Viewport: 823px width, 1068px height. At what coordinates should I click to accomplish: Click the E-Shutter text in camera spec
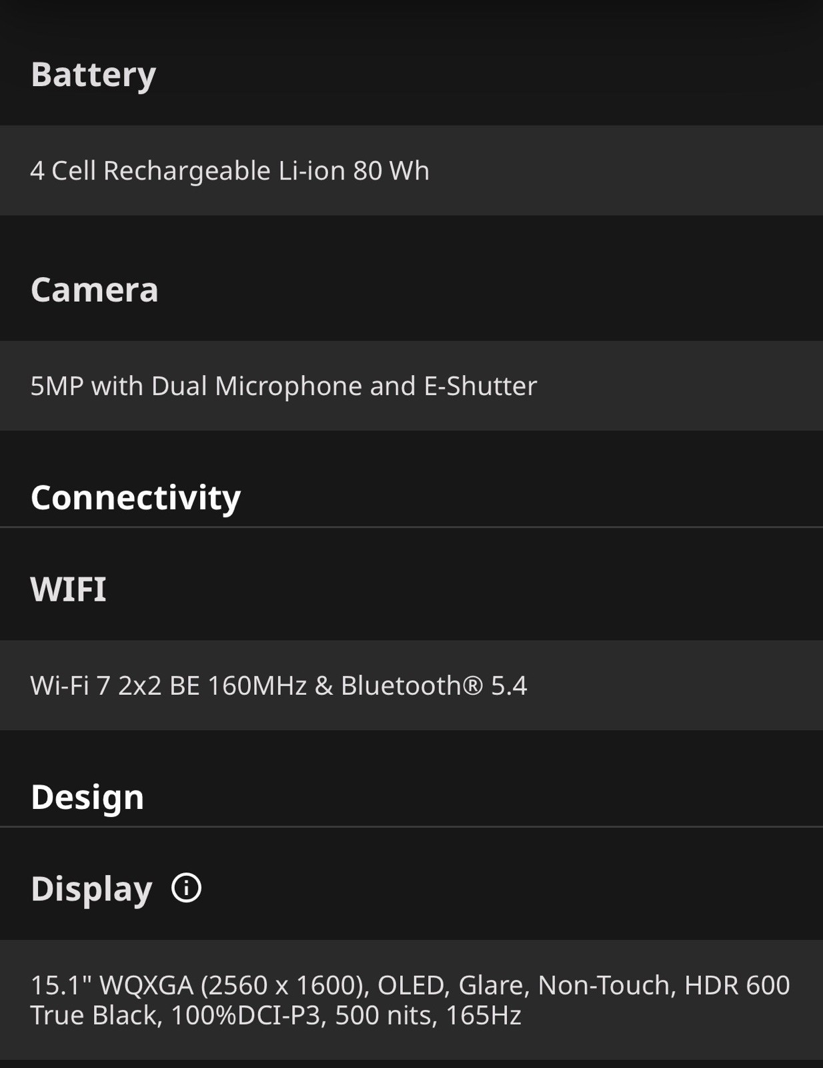coord(480,386)
